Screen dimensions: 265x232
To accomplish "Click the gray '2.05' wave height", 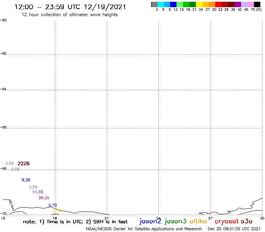I will click(x=15, y=169).
